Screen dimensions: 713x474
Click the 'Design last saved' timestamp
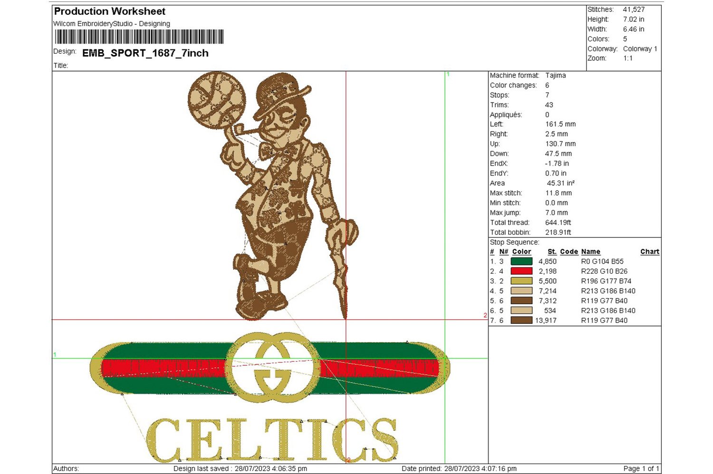(240, 469)
